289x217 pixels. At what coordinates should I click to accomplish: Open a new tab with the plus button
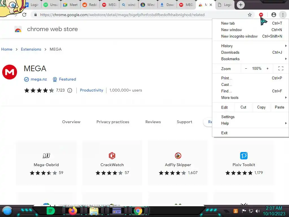(240, 5)
